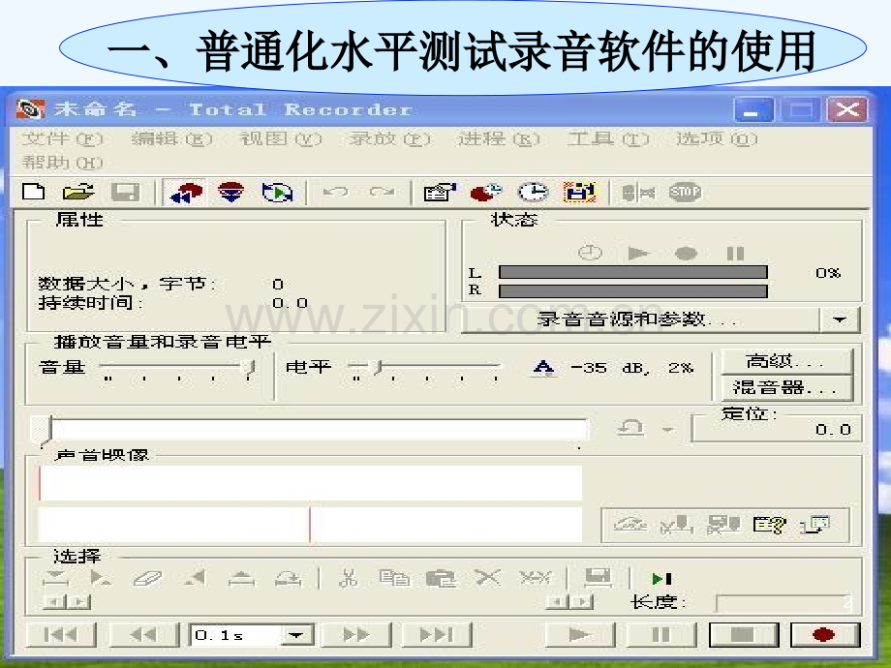
Task: Select the red record-mode toolbar icon
Action: tap(185, 193)
